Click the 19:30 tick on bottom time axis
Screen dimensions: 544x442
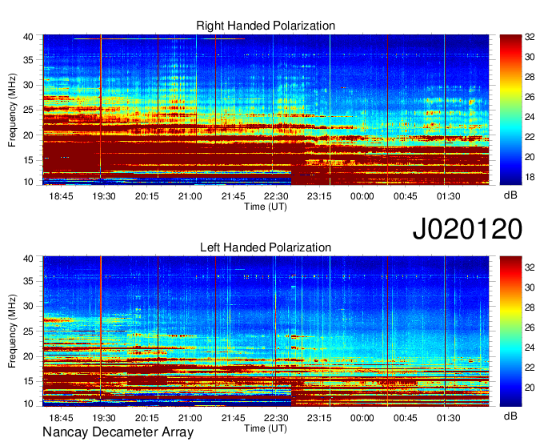click(104, 418)
